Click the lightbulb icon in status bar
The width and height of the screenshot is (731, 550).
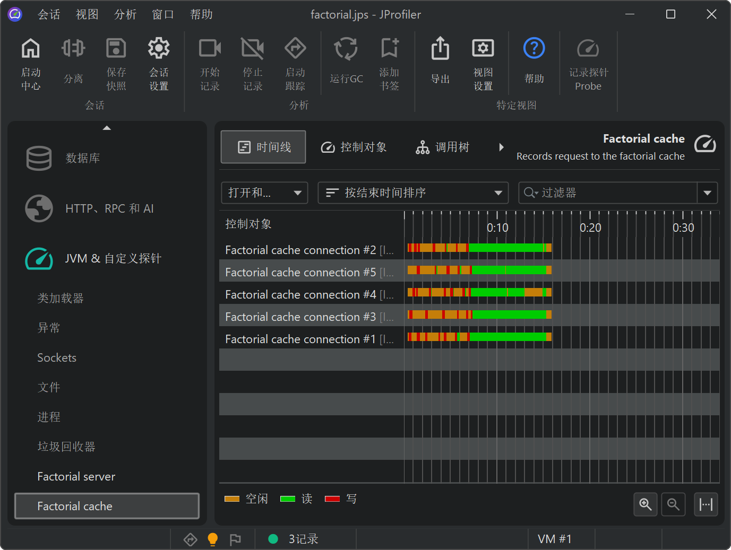click(x=212, y=539)
